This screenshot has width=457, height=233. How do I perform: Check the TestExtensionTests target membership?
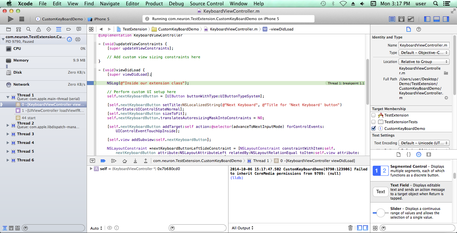tap(373, 122)
